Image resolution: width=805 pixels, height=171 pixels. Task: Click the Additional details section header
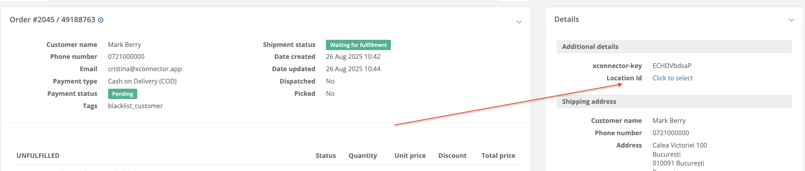pyautogui.click(x=674, y=47)
